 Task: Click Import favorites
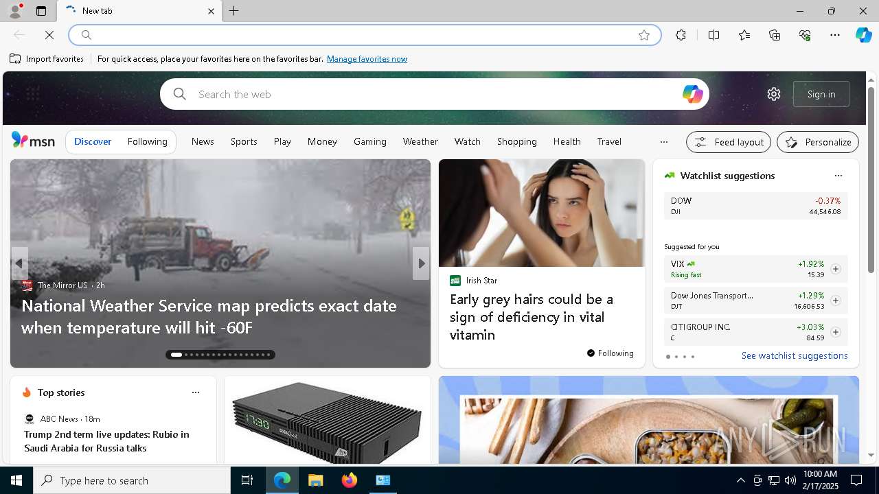pos(47,59)
